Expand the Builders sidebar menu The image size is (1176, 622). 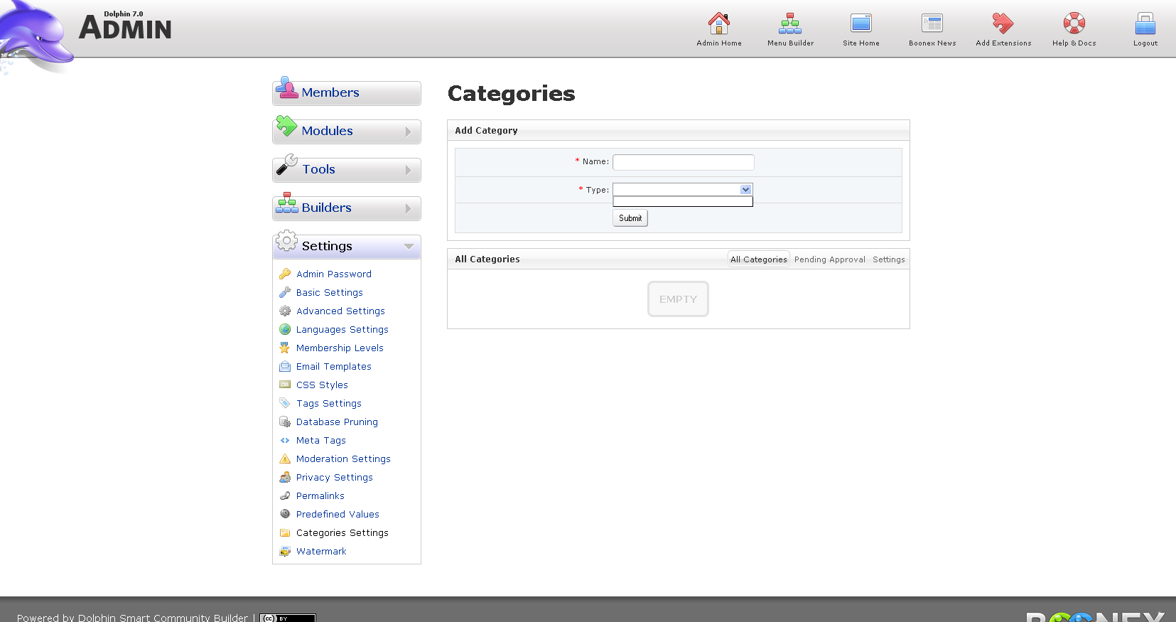tap(346, 208)
